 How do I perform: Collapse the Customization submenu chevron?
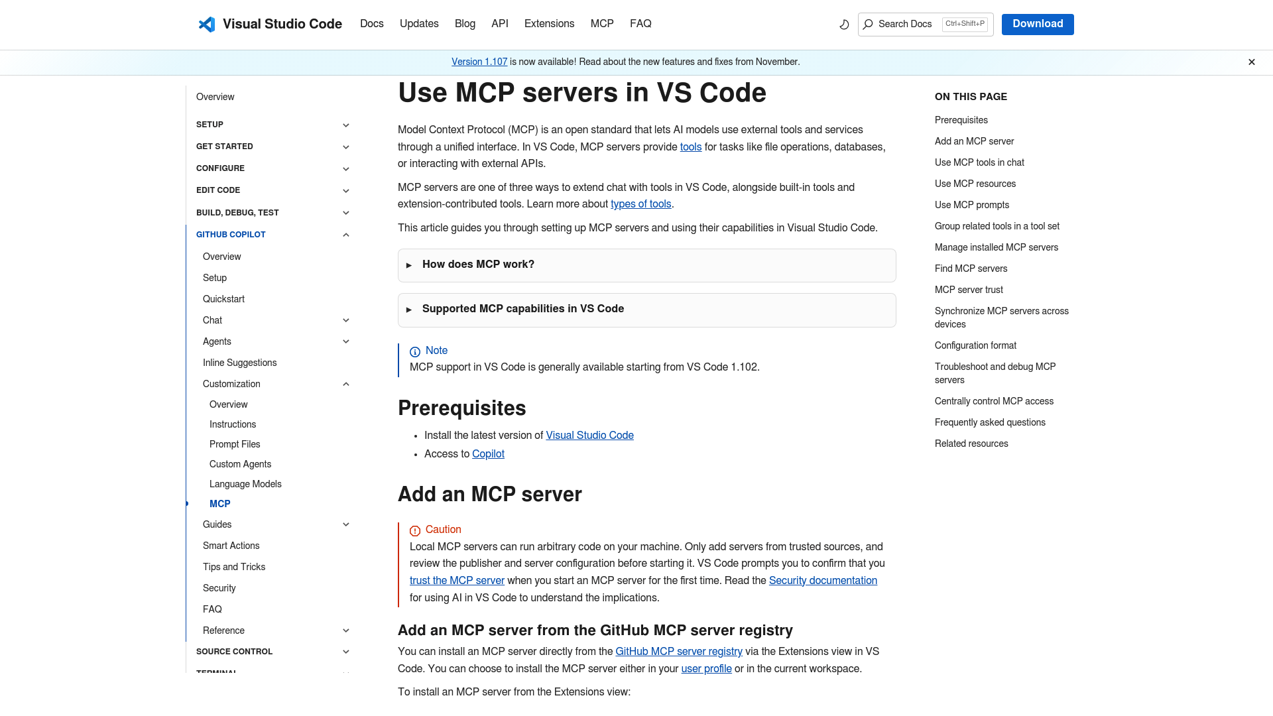[x=345, y=384]
